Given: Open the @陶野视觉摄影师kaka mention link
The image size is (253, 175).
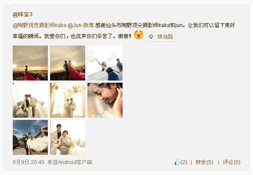Looking at the screenshot, I should 40,25.
